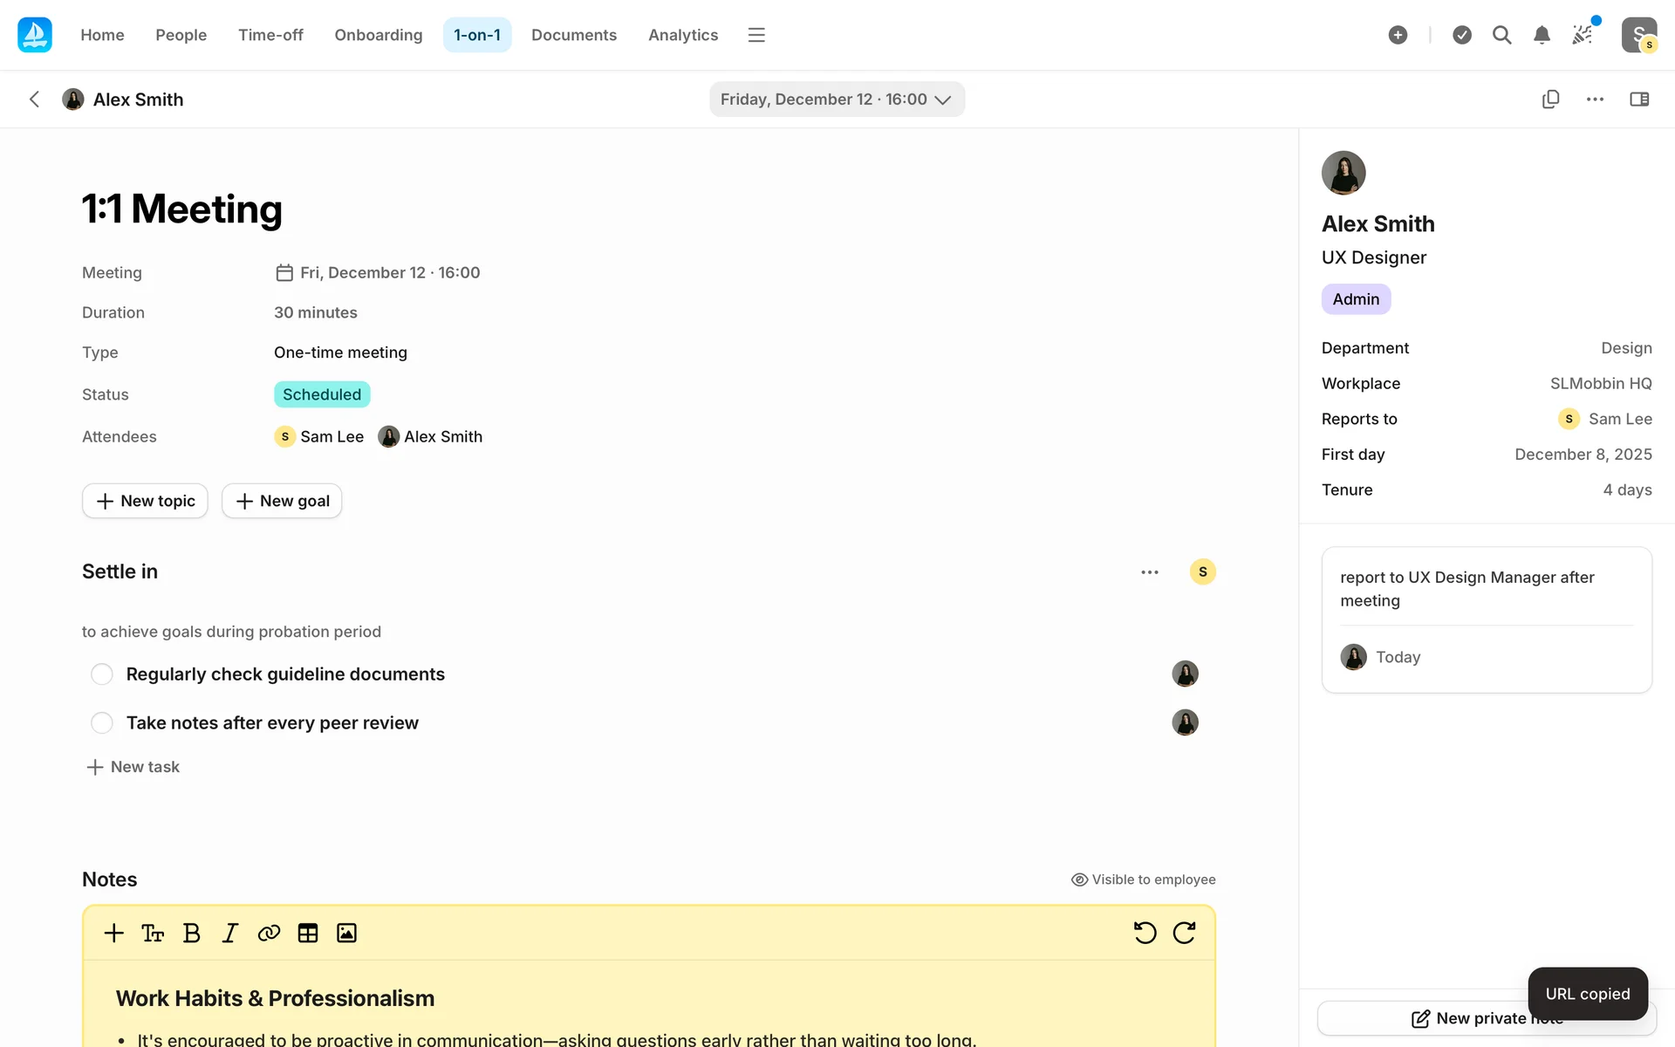Screen dimensions: 1675x1047
Task: Open the Friday, December 12 date dropdown
Action: [x=836, y=99]
